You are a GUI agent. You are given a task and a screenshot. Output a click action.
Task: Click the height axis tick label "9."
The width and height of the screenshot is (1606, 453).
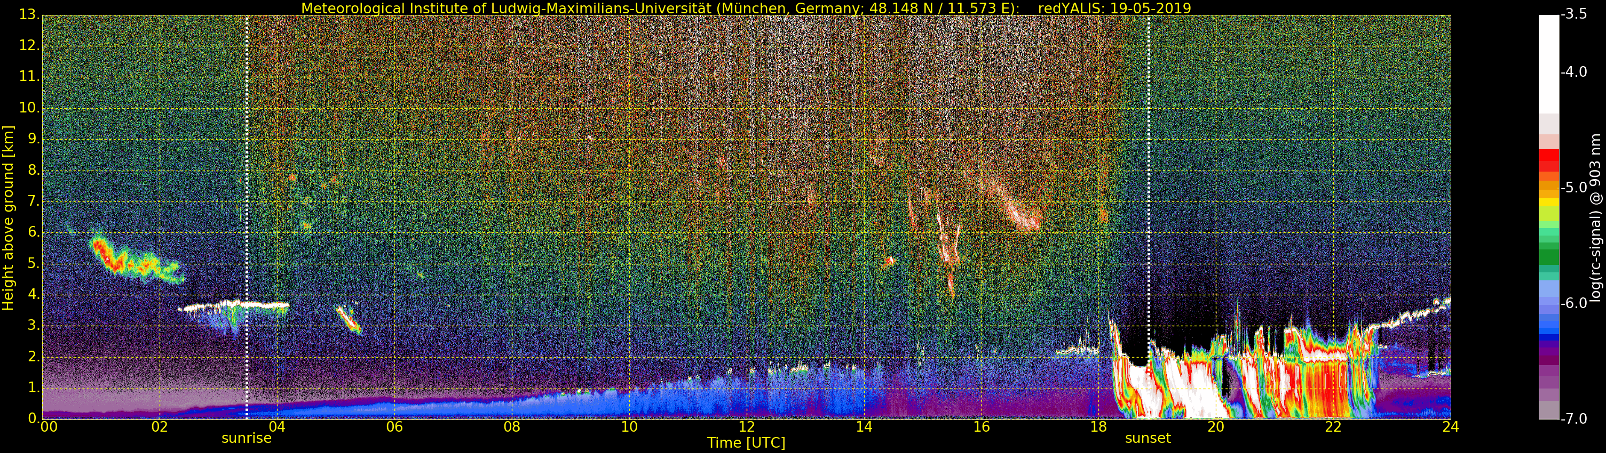pos(34,139)
